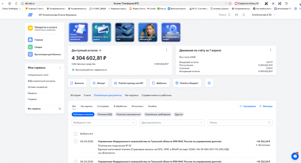
Task: Open Справки service link
Action: click(x=32, y=99)
